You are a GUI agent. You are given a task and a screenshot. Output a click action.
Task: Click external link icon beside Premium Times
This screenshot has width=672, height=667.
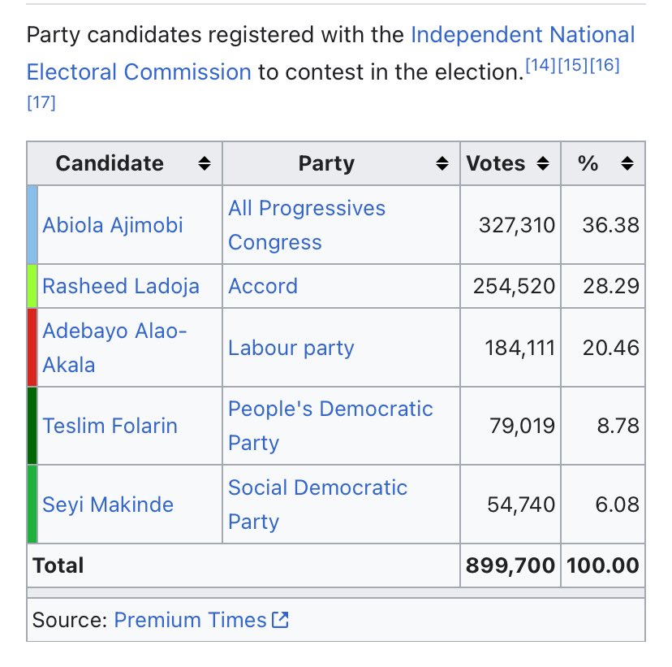(281, 621)
